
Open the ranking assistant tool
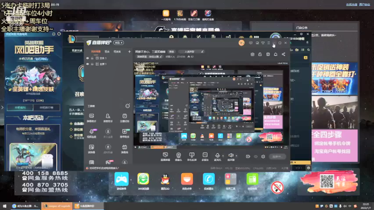pos(124,133)
